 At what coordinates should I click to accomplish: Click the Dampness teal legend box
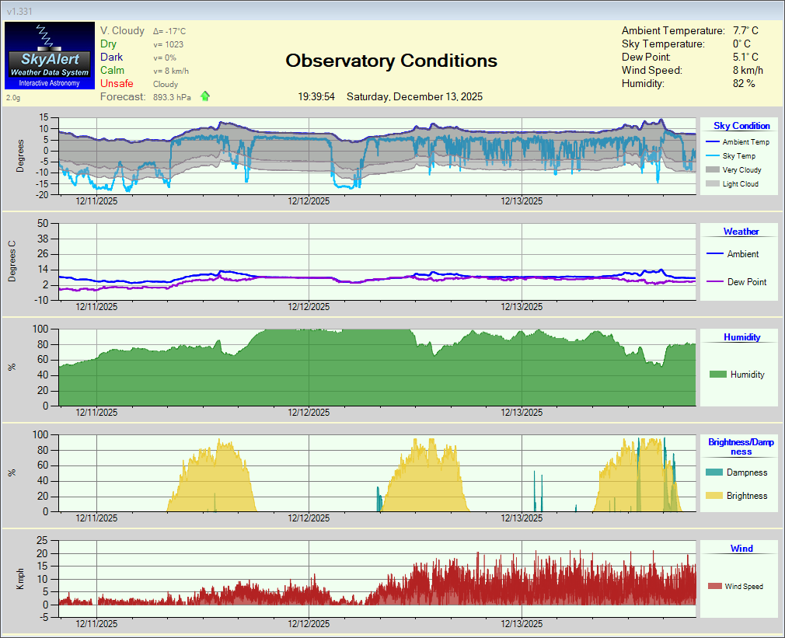(x=713, y=472)
